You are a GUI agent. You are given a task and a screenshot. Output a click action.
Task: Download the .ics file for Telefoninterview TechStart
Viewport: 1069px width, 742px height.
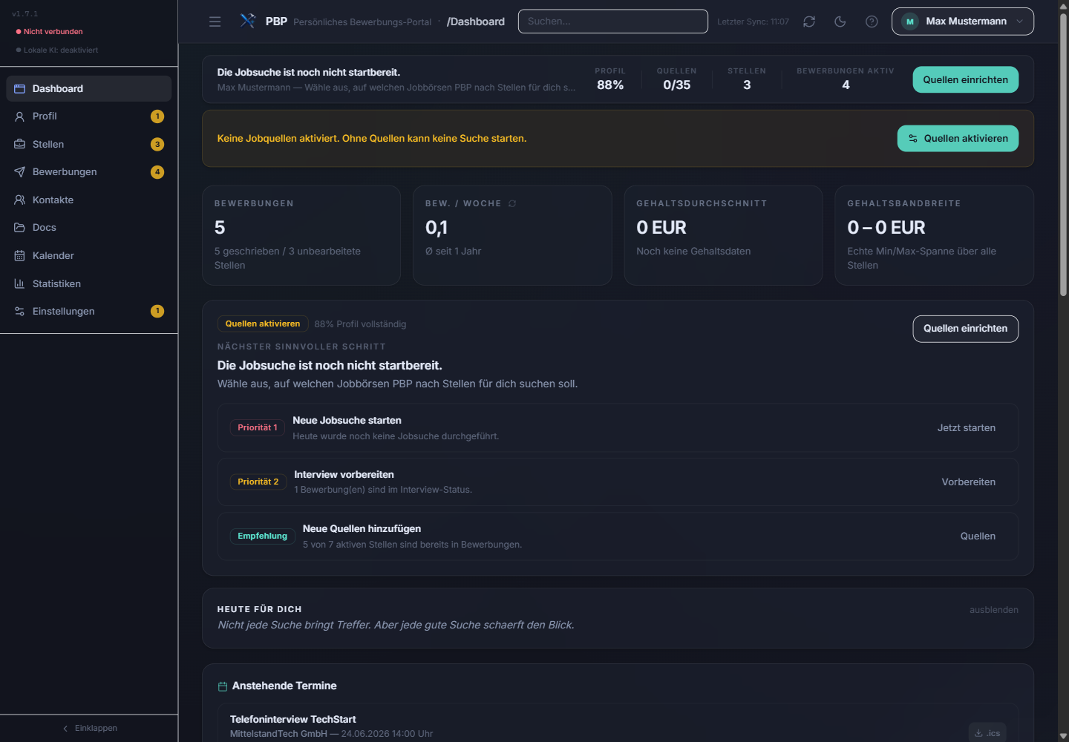click(987, 733)
